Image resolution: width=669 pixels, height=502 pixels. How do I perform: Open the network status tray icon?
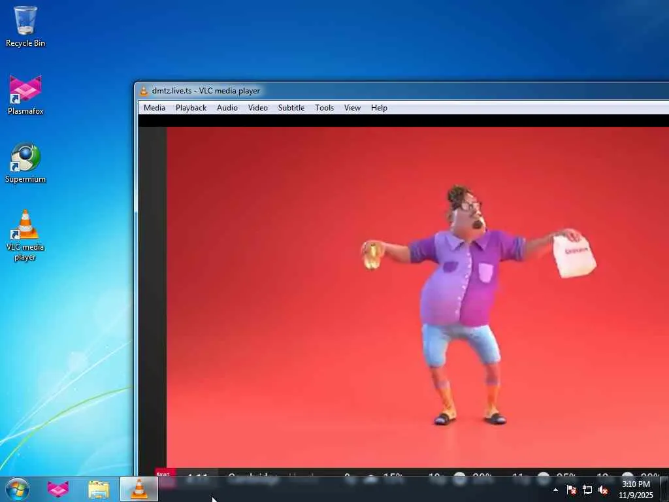click(x=587, y=490)
